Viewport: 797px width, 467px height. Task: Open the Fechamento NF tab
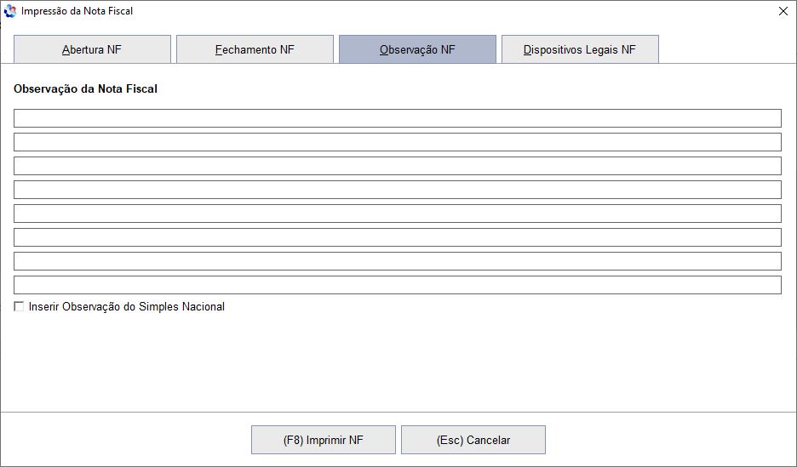[x=255, y=49]
